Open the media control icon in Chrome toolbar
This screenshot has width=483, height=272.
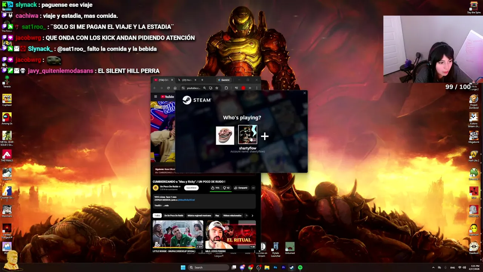click(x=236, y=88)
